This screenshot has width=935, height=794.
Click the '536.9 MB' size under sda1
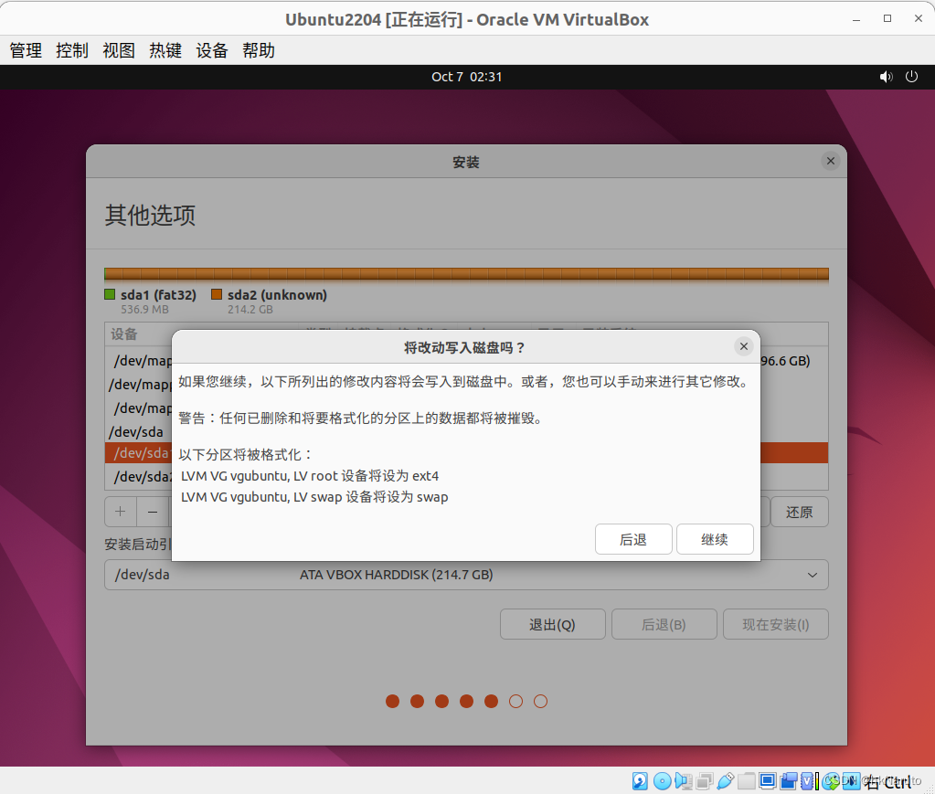145,310
